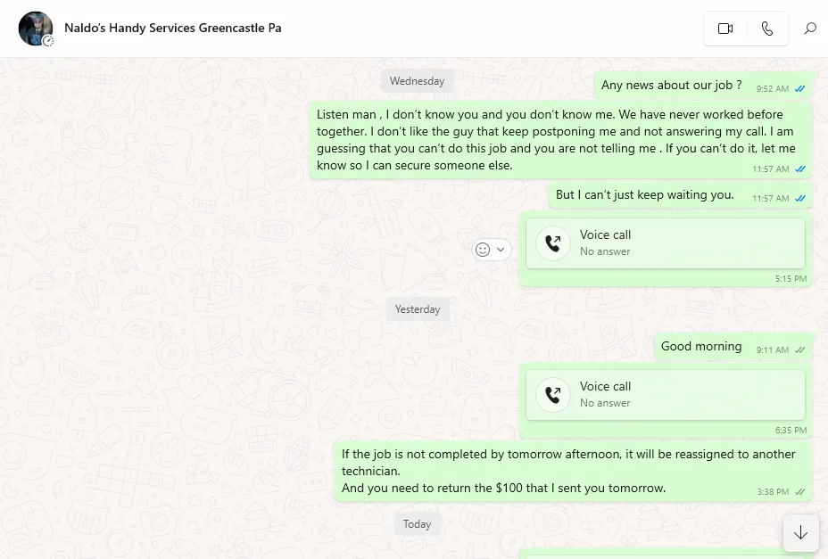Click the checkmarks on the 3:38 PM message
The image size is (828, 559).
(799, 491)
